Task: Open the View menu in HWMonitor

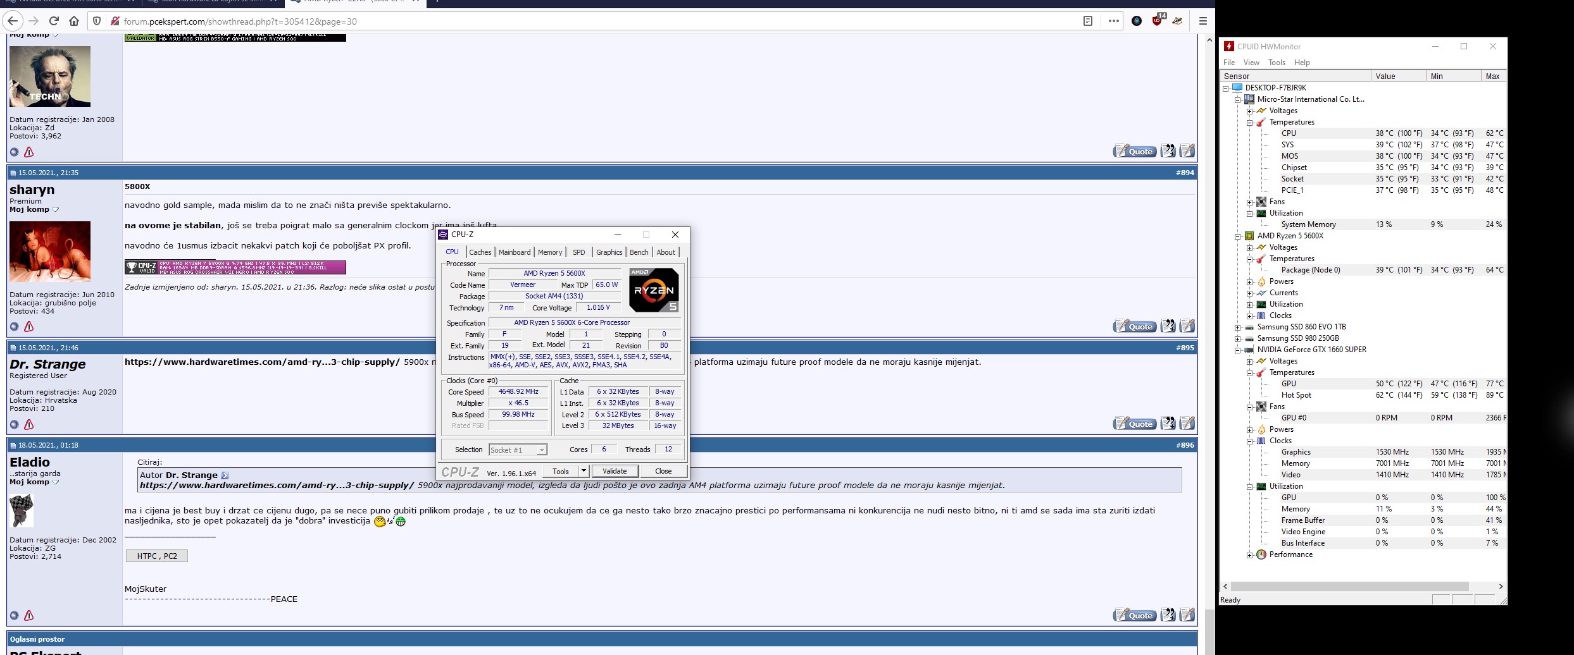Action: [x=1251, y=63]
